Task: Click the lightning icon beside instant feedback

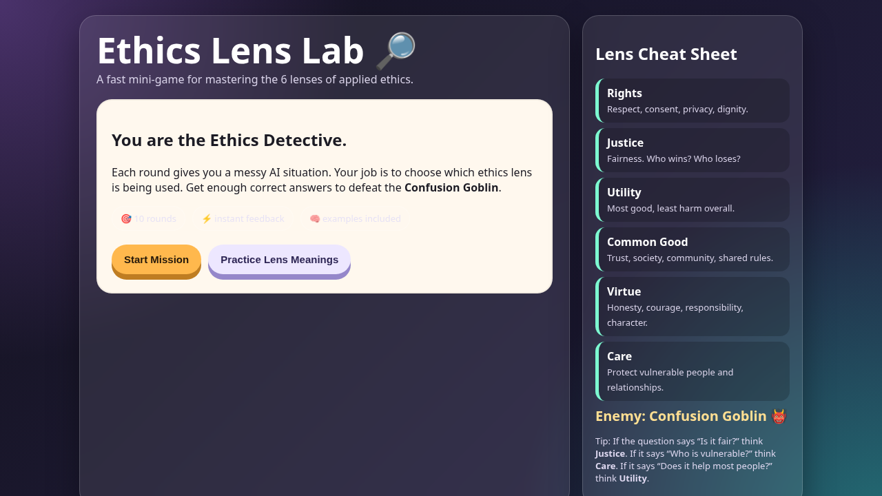Action: tap(207, 218)
